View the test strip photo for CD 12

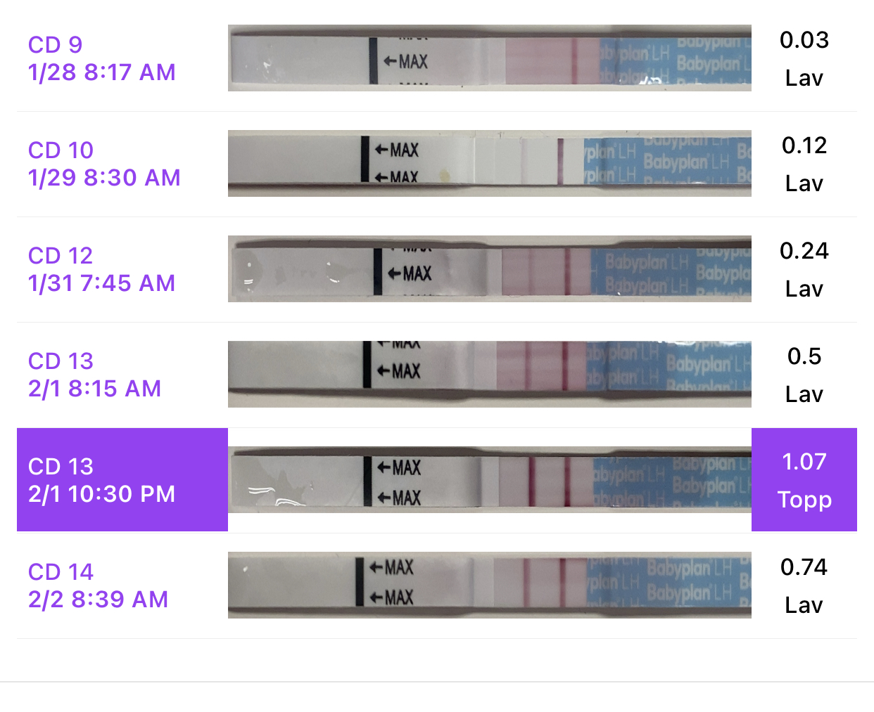489,269
